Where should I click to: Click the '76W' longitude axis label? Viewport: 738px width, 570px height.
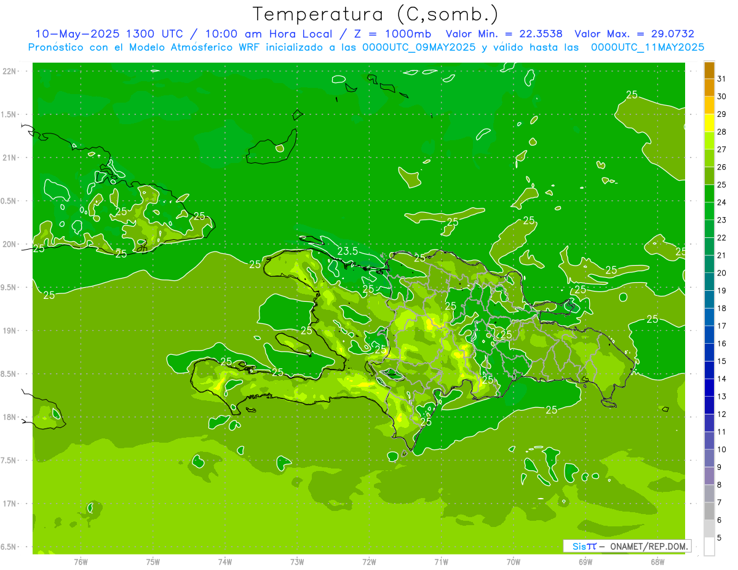coord(81,562)
